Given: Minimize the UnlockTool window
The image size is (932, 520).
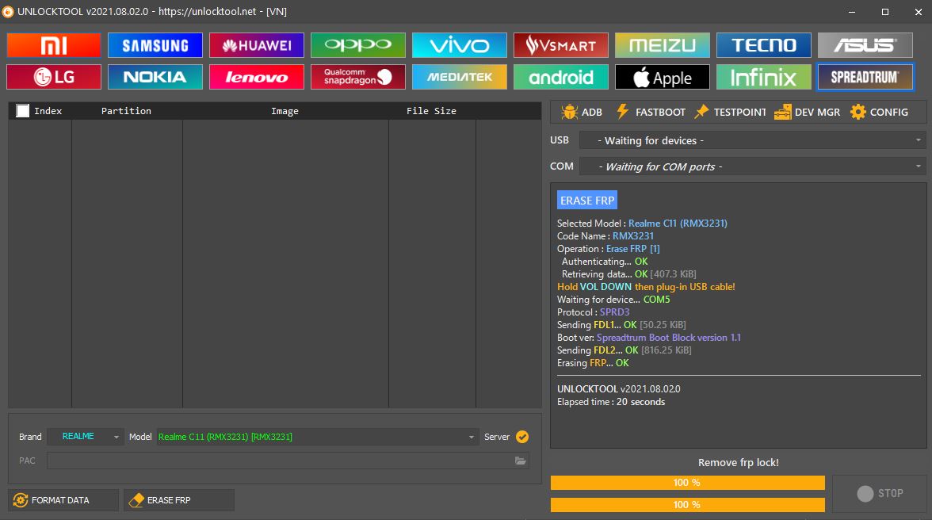Looking at the screenshot, I should point(852,11).
